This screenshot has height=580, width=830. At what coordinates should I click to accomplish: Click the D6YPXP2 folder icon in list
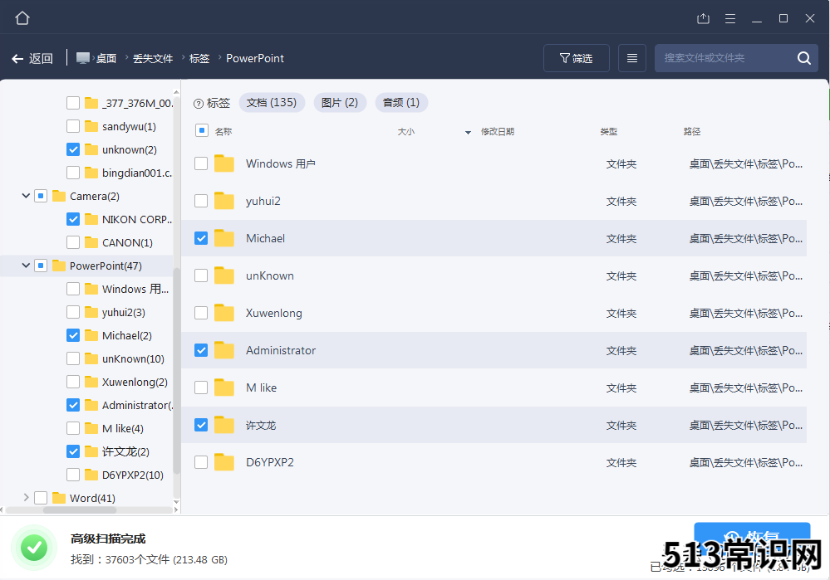point(224,463)
